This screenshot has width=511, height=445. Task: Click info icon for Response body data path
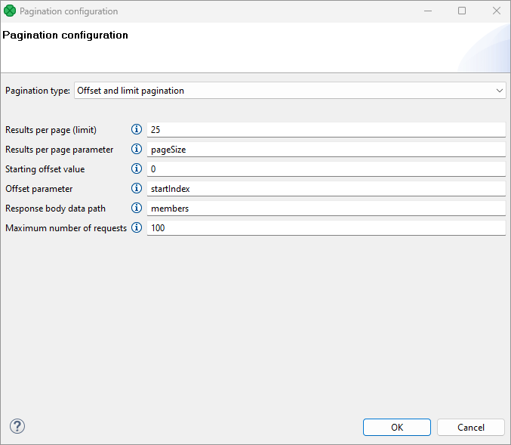coord(137,209)
